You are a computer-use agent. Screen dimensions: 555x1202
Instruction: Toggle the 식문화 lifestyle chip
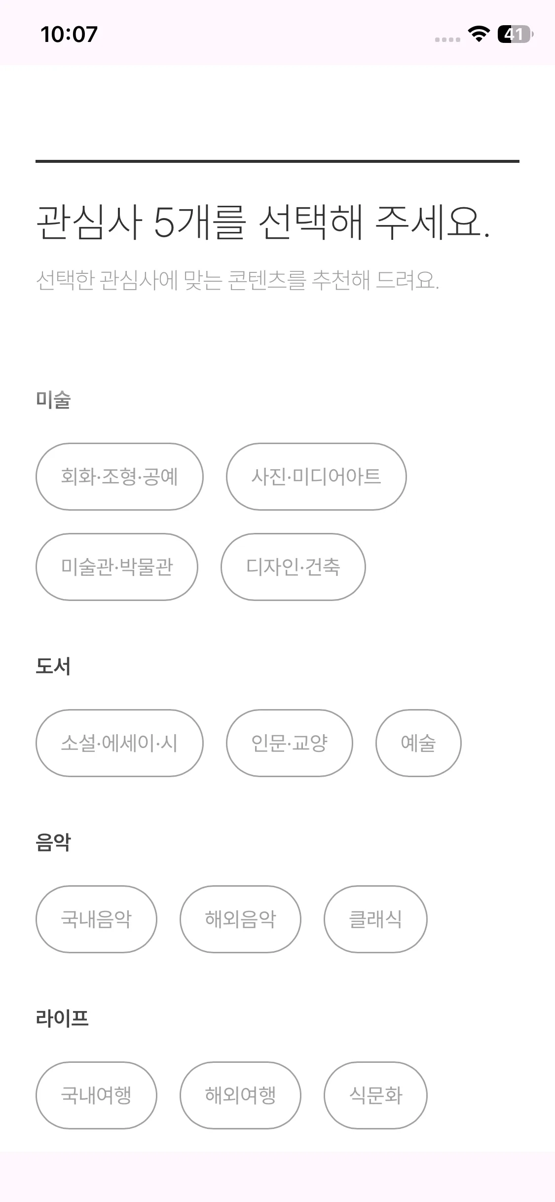375,1095
